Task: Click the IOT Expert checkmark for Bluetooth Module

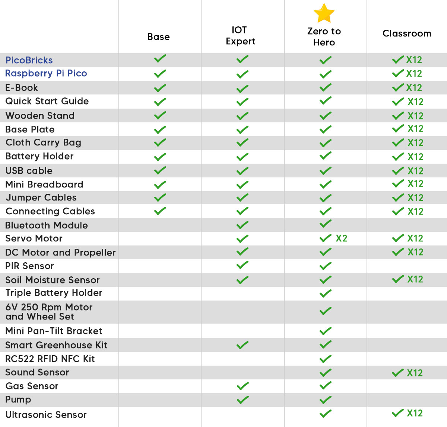Action: (242, 225)
